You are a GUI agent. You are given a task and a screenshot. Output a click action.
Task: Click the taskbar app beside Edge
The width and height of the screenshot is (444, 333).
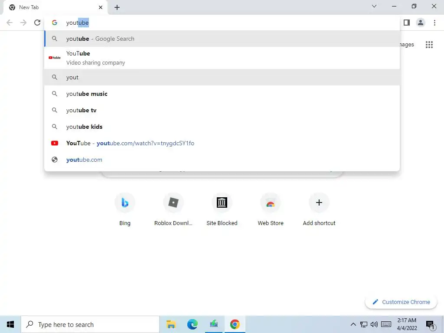[214, 324]
